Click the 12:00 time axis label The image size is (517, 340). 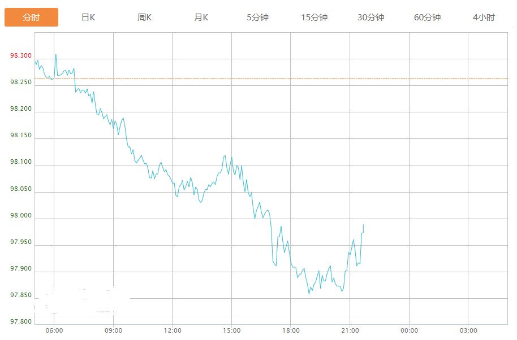pos(173,330)
